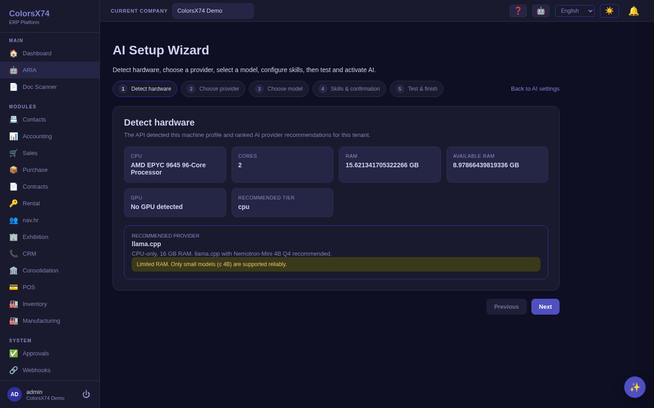Open the Inventory factory icon
654x408 pixels.
(14, 304)
